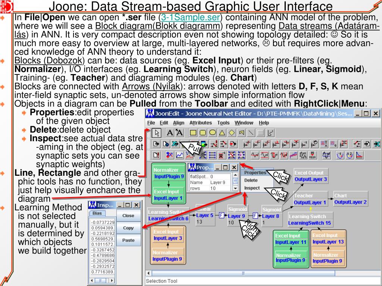The image size is (382, 286).
Task: Open the Edit menu
Action: (164, 123)
